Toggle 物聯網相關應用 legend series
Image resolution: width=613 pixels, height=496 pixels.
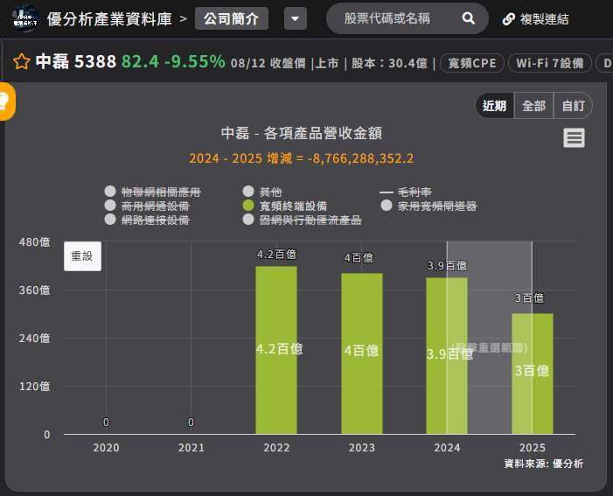pyautogui.click(x=153, y=192)
